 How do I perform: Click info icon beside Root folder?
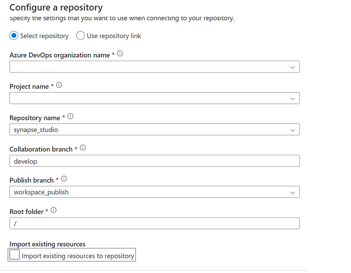[x=54, y=210]
